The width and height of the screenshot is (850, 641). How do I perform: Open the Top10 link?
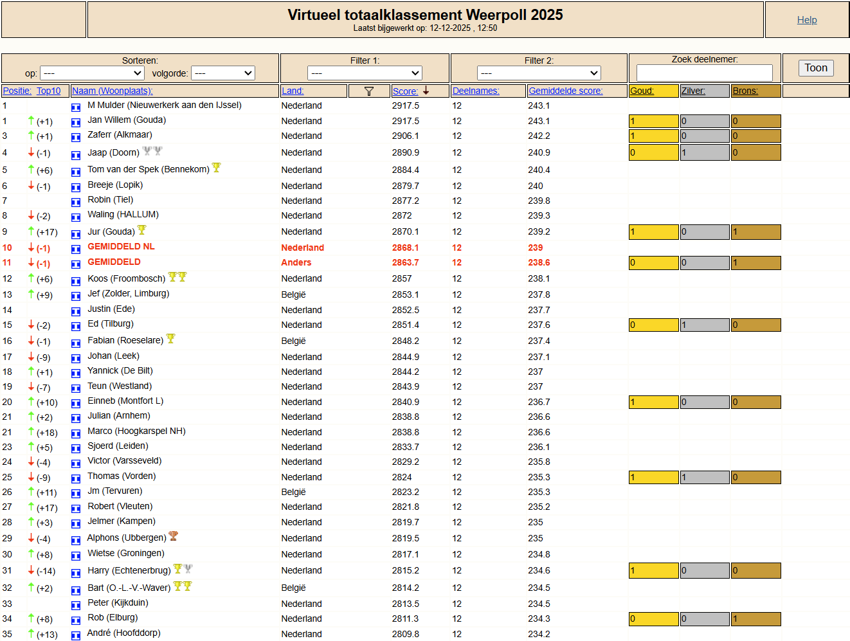point(48,91)
